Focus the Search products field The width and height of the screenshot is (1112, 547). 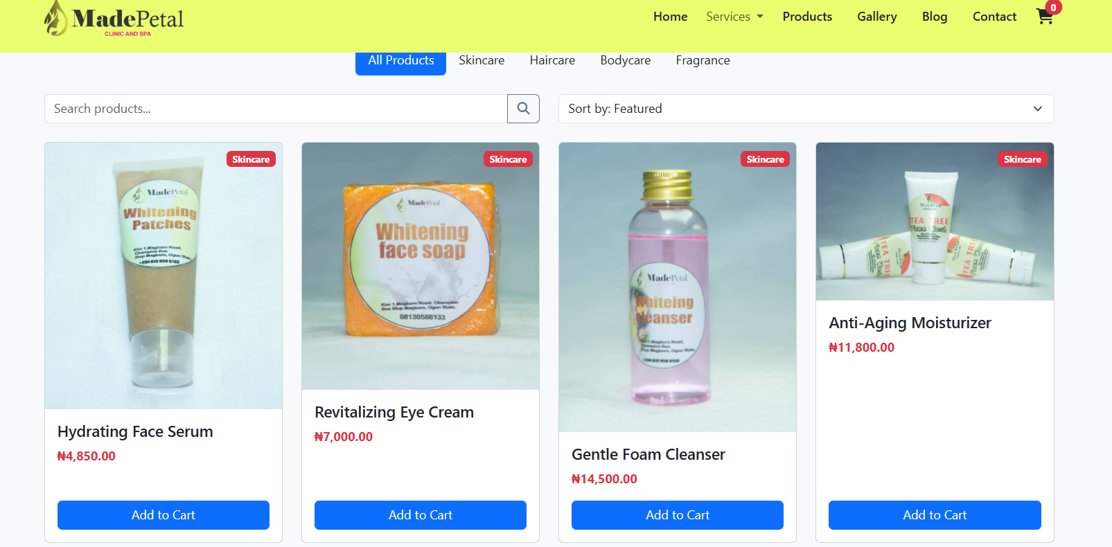[276, 109]
